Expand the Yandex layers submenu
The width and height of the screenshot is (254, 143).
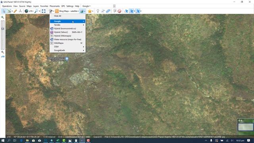(67, 25)
